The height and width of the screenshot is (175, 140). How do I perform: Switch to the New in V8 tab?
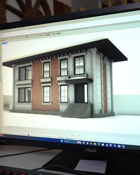[x=85, y=28]
